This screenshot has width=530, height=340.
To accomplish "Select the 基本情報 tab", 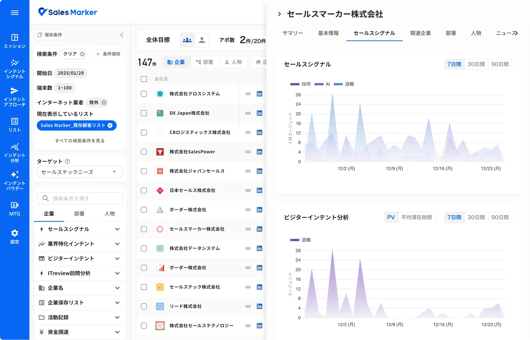I will pos(328,33).
